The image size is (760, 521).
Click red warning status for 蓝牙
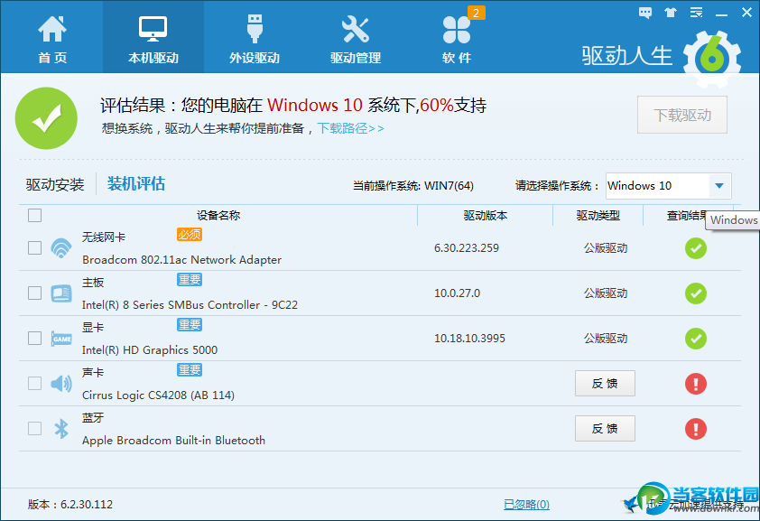click(x=696, y=428)
